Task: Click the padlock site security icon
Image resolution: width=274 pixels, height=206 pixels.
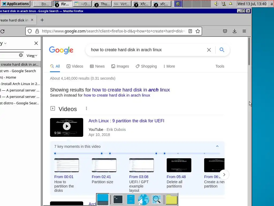Action: pyautogui.click(x=37, y=31)
